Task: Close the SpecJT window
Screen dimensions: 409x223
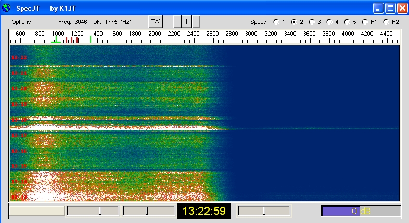Action: (x=402, y=8)
